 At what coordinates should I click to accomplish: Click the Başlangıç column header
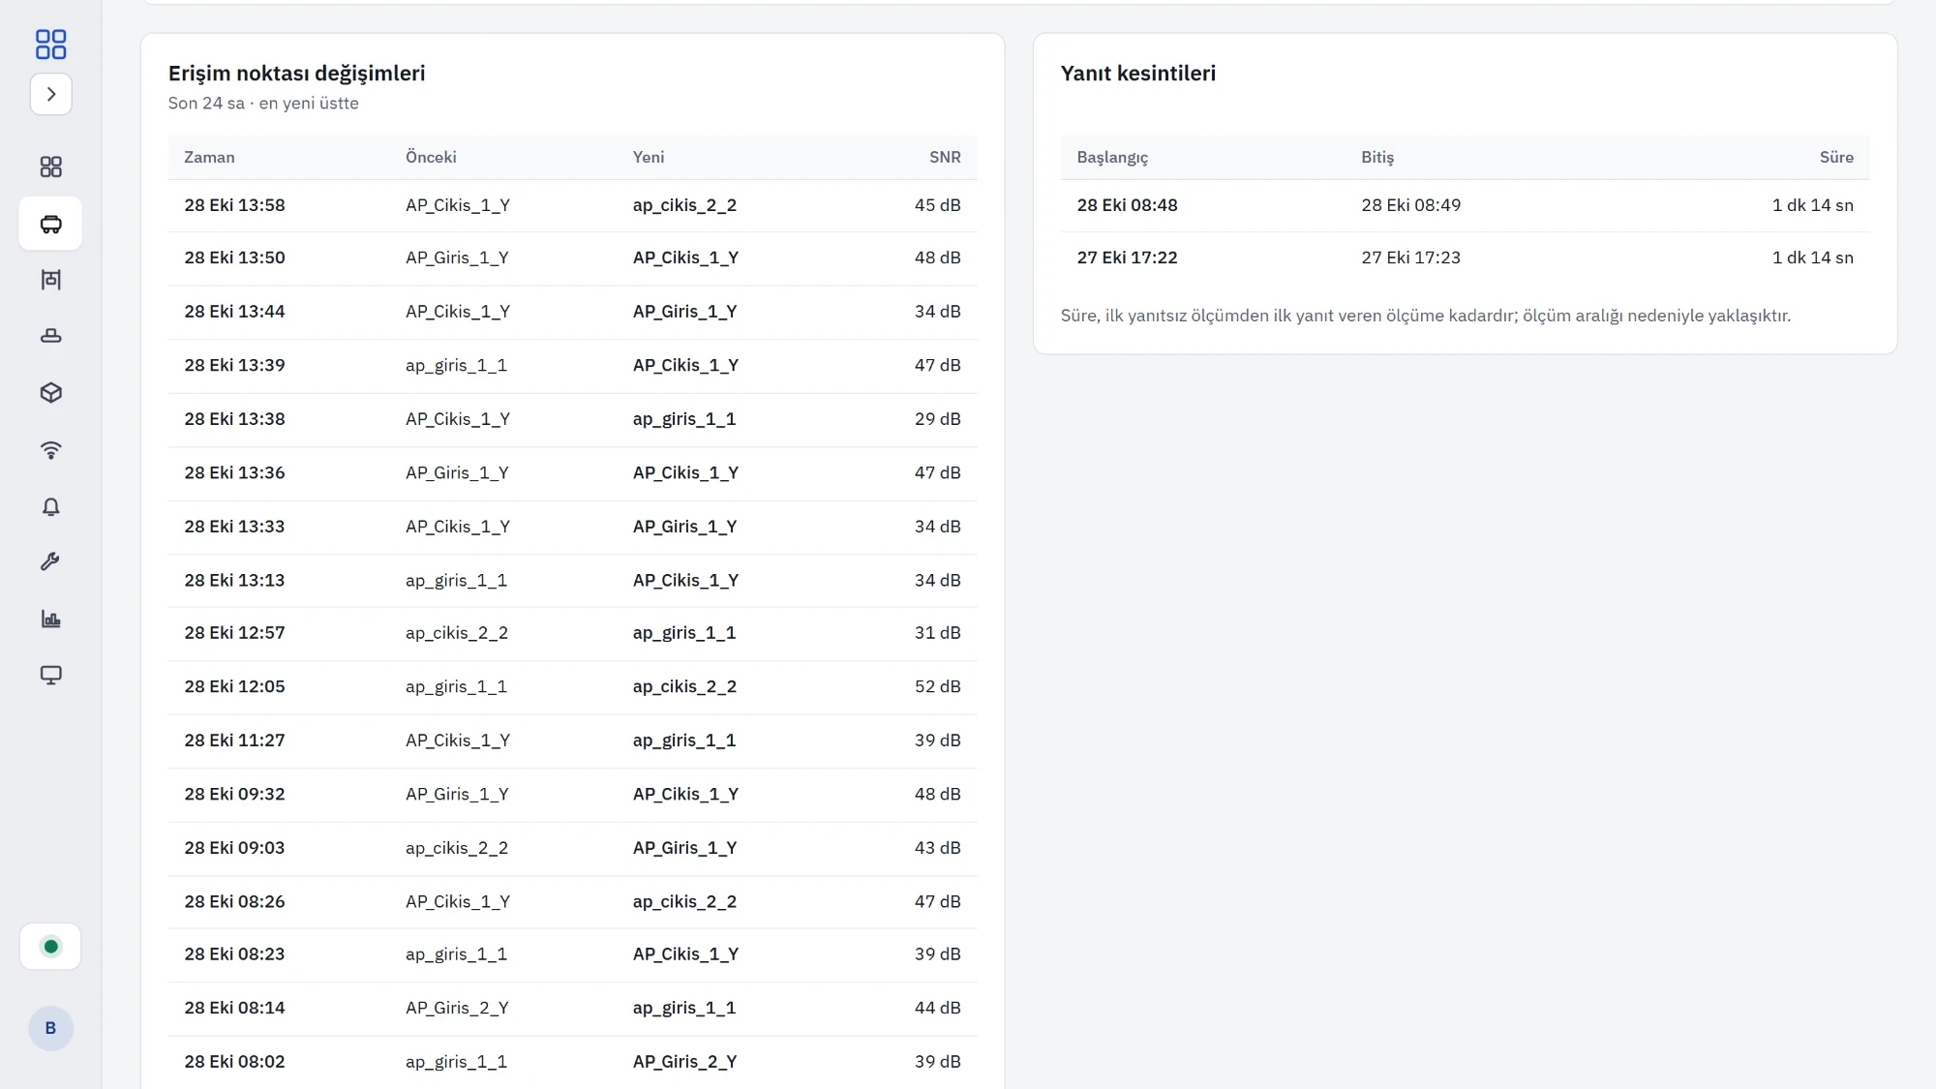click(x=1112, y=157)
